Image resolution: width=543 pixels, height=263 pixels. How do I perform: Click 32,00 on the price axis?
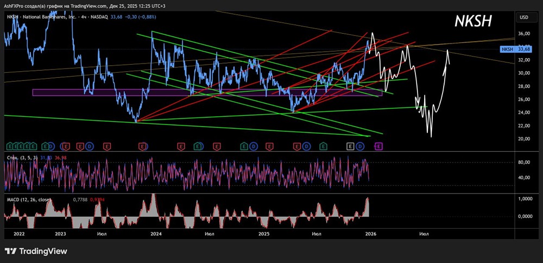[x=525, y=60]
